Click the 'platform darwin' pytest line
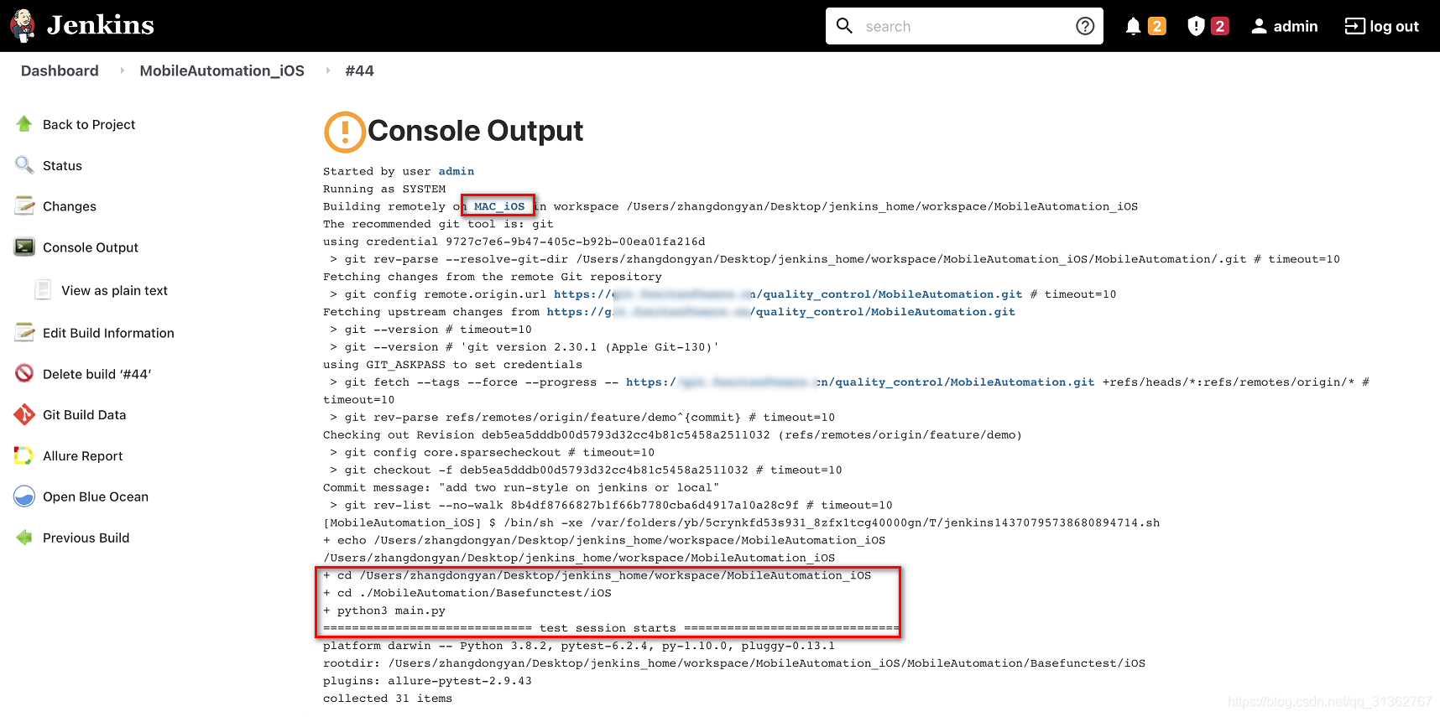The width and height of the screenshot is (1440, 717). (x=579, y=646)
